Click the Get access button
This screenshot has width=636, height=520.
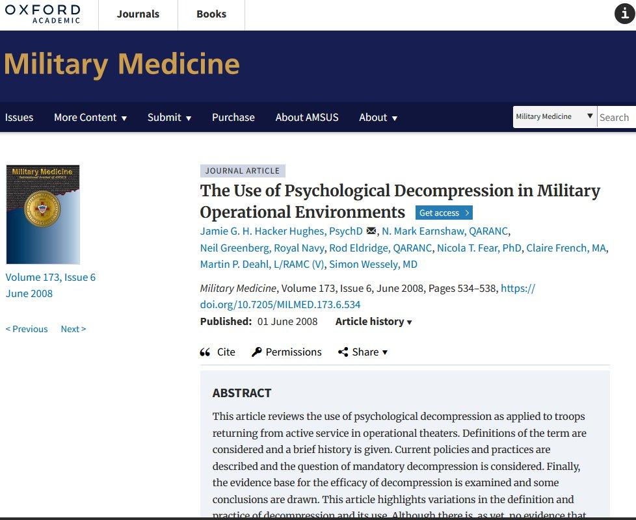[444, 213]
